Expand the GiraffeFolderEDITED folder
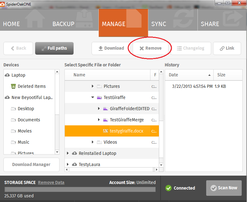This screenshot has width=247, height=202. pos(99,109)
